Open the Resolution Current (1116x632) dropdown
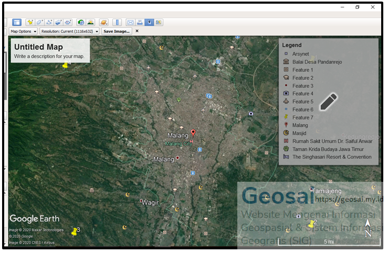 pos(69,31)
